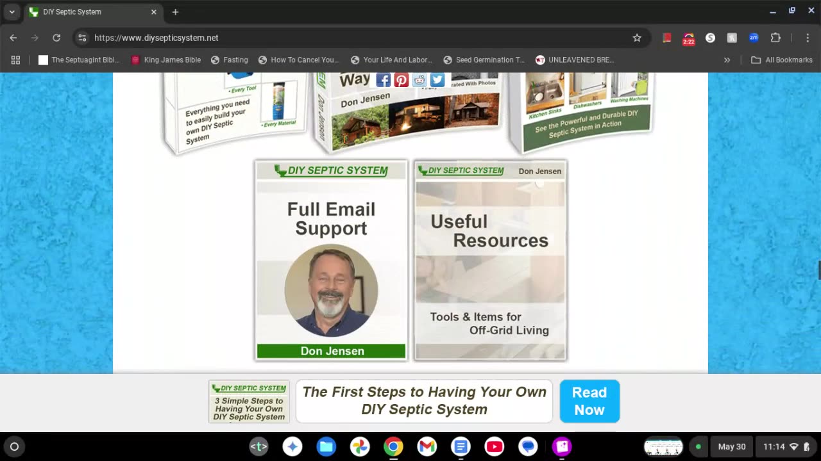Expand hidden bookmarks with double chevron

pyautogui.click(x=727, y=60)
